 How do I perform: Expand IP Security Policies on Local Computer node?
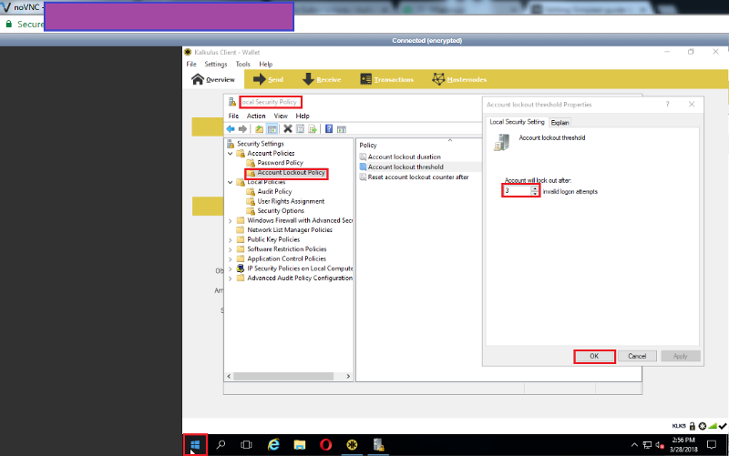click(x=231, y=269)
